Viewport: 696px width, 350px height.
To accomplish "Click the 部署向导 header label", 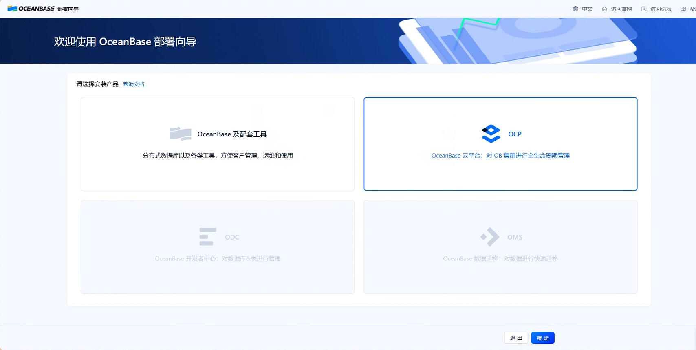I will click(x=68, y=9).
